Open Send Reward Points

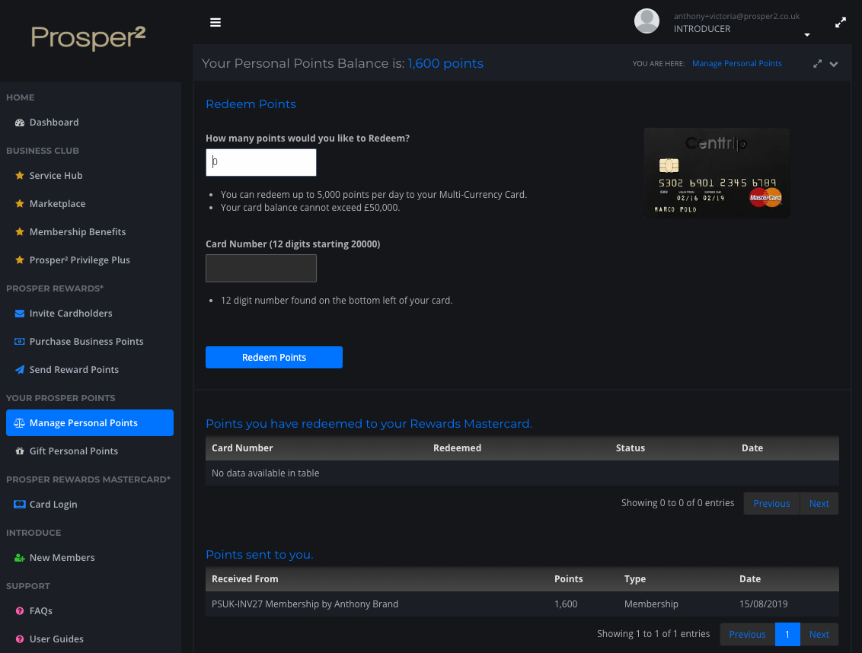74,369
